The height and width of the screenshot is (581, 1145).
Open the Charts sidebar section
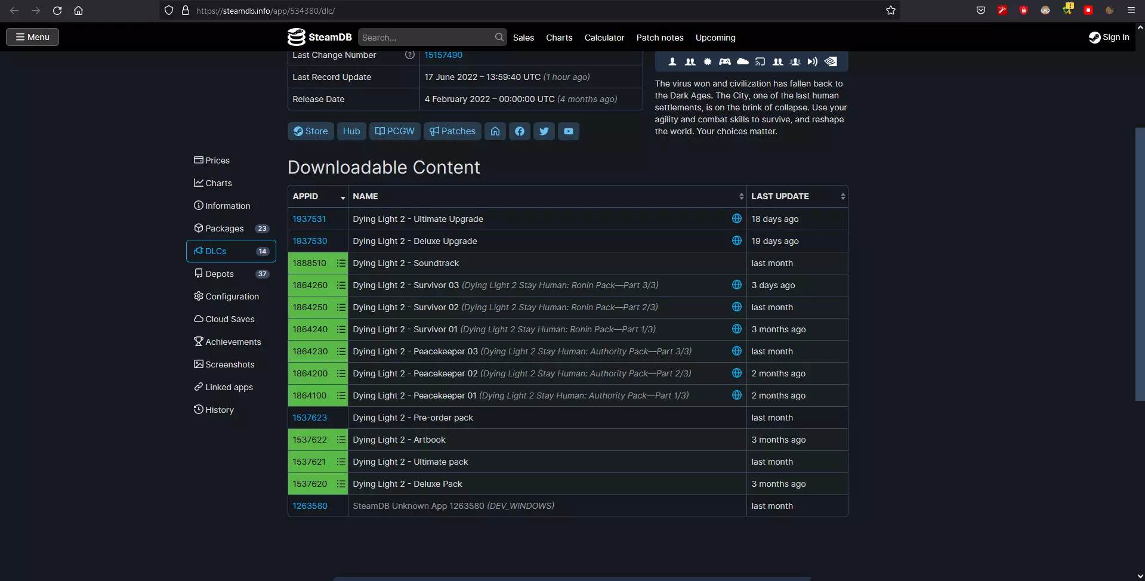click(212, 183)
